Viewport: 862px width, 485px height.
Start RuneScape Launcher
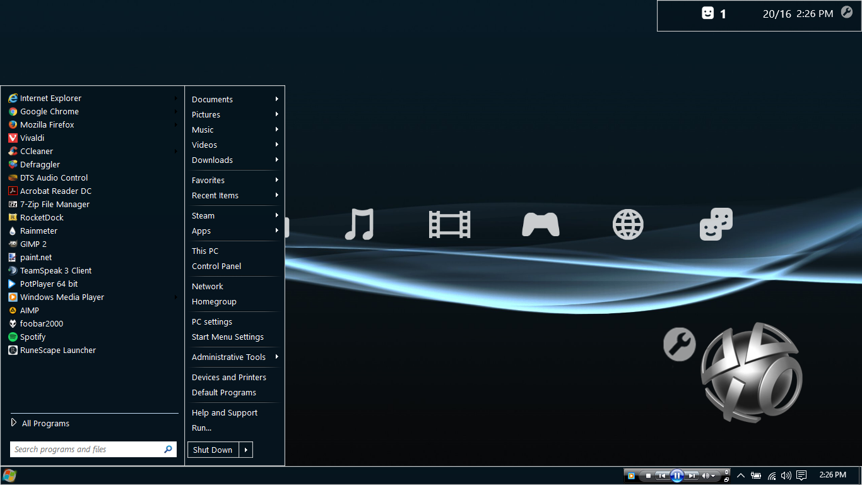click(92, 350)
